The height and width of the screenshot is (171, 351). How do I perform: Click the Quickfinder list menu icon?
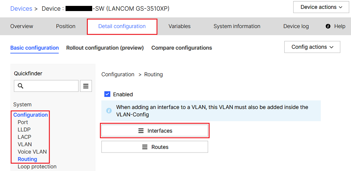[86, 86]
